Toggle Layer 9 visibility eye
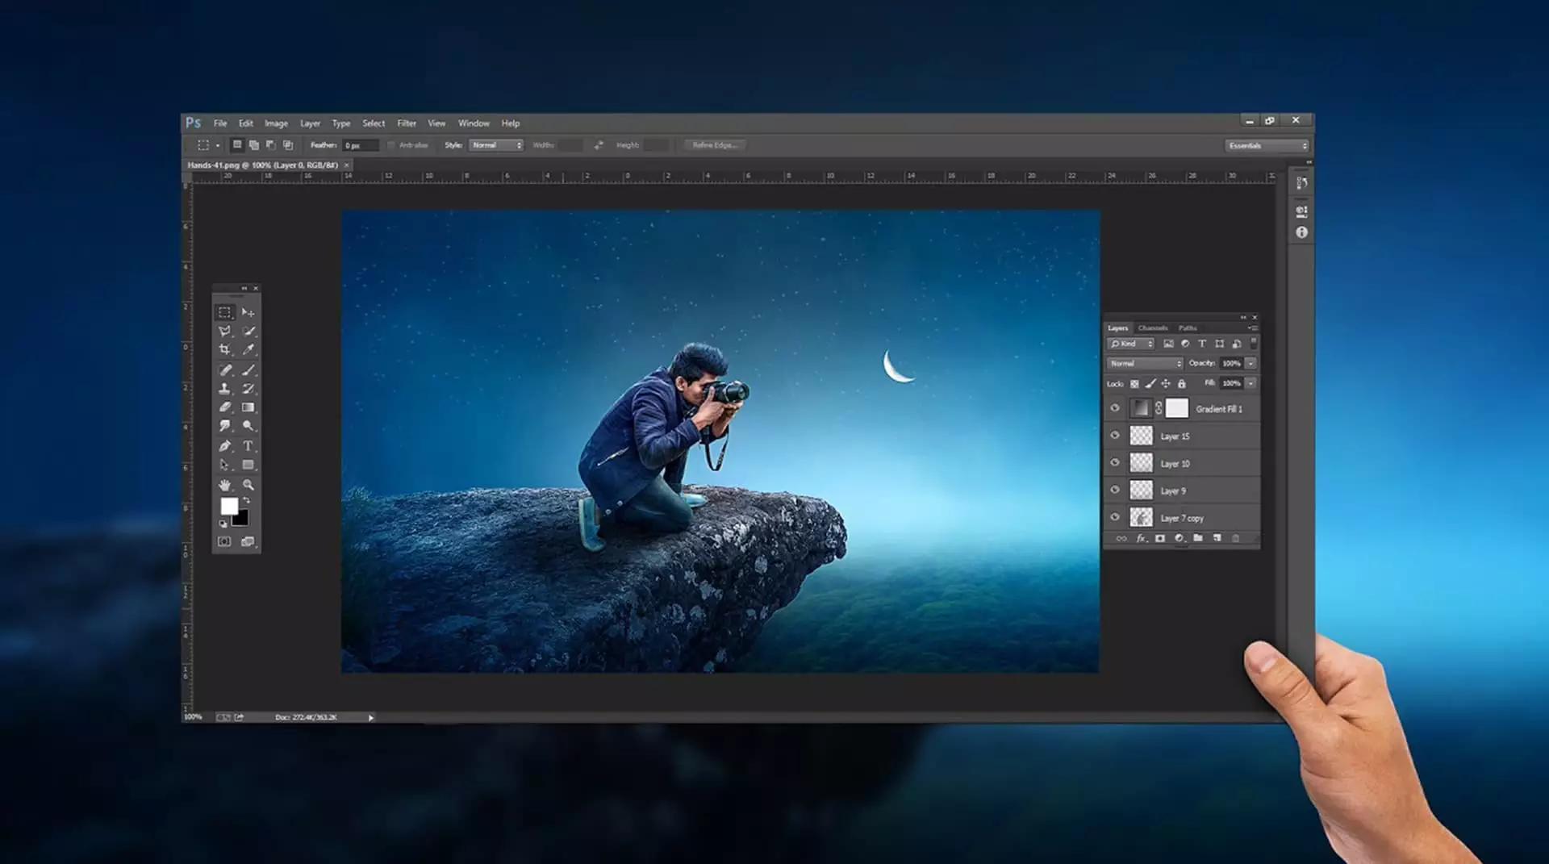The width and height of the screenshot is (1549, 864). [1115, 490]
